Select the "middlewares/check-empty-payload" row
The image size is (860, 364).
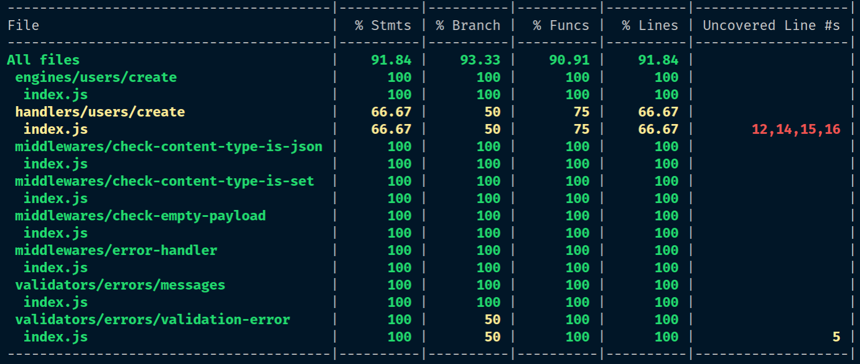pyautogui.click(x=140, y=216)
